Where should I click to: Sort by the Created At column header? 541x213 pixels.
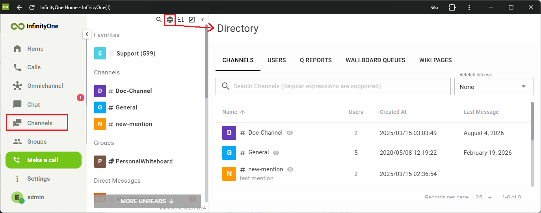pos(393,112)
